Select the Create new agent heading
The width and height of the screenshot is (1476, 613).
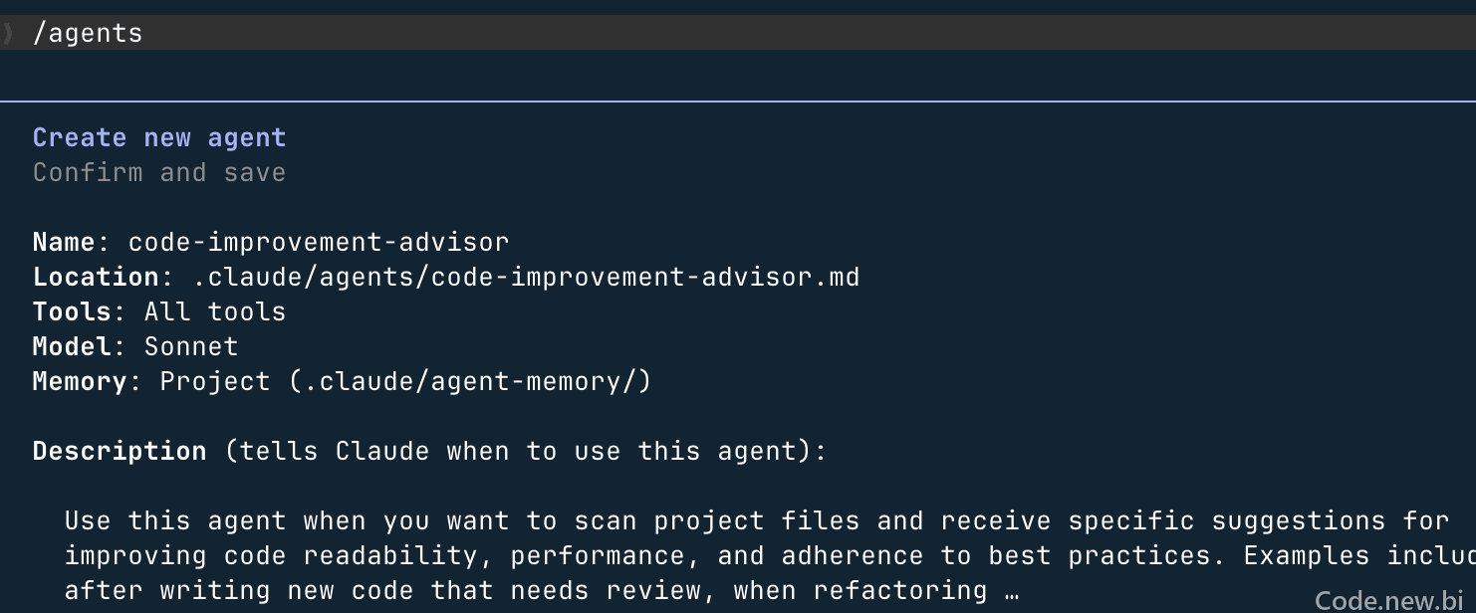(159, 137)
